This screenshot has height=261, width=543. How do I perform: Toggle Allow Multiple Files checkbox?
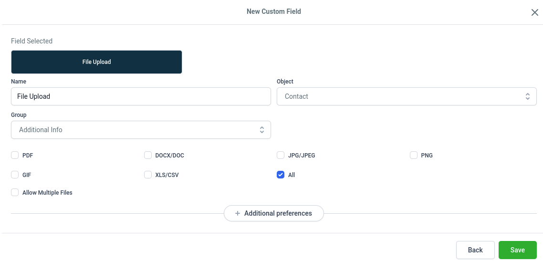[x=15, y=192]
